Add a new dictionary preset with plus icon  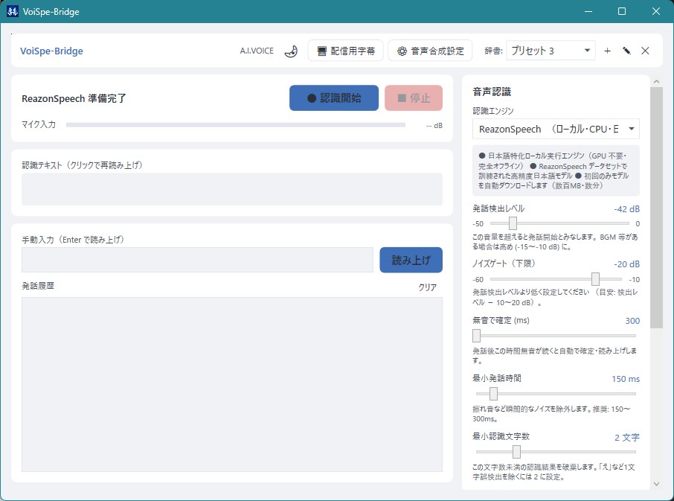click(607, 51)
